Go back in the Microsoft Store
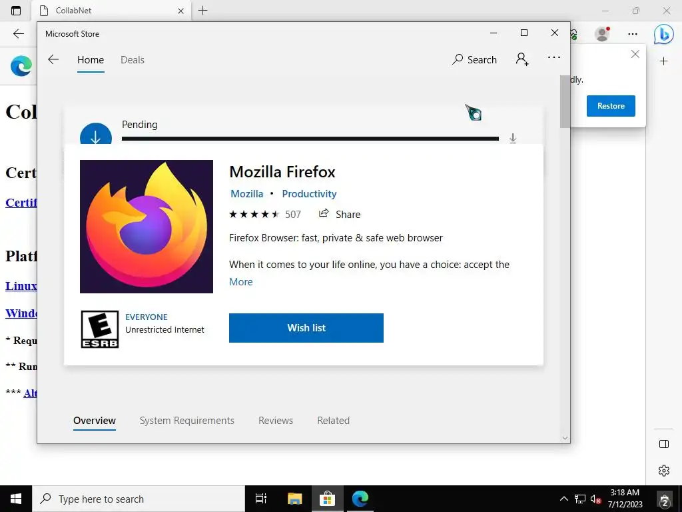This screenshot has width=682, height=512. (53, 59)
